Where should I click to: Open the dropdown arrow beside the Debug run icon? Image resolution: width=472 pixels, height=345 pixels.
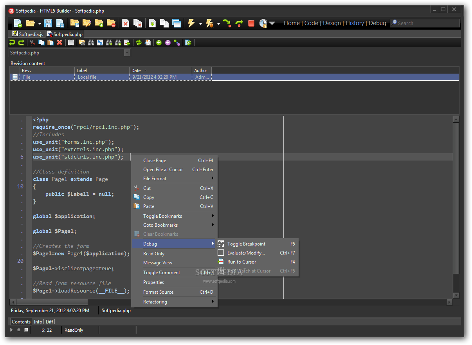click(218, 23)
